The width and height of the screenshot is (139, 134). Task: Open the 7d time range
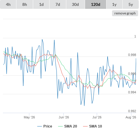point(58,4)
